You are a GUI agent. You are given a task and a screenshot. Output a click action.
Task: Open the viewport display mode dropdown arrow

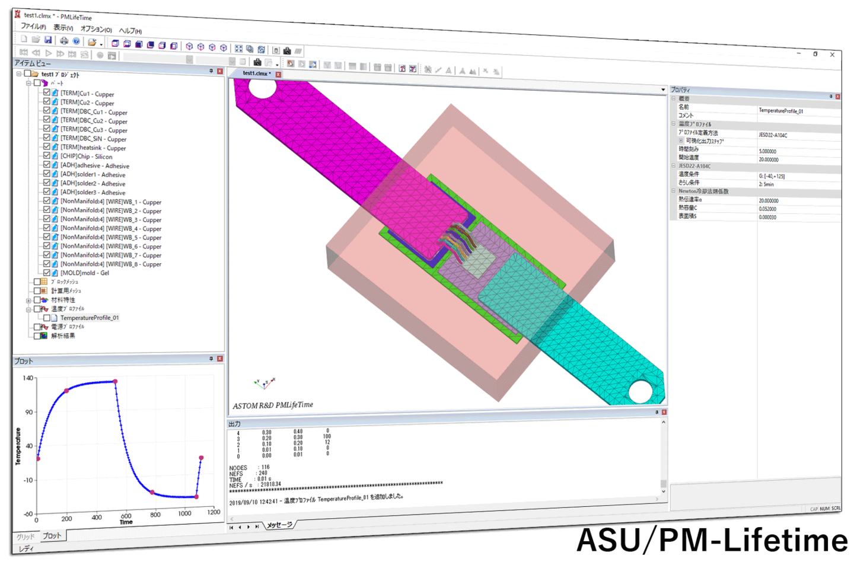276,64
